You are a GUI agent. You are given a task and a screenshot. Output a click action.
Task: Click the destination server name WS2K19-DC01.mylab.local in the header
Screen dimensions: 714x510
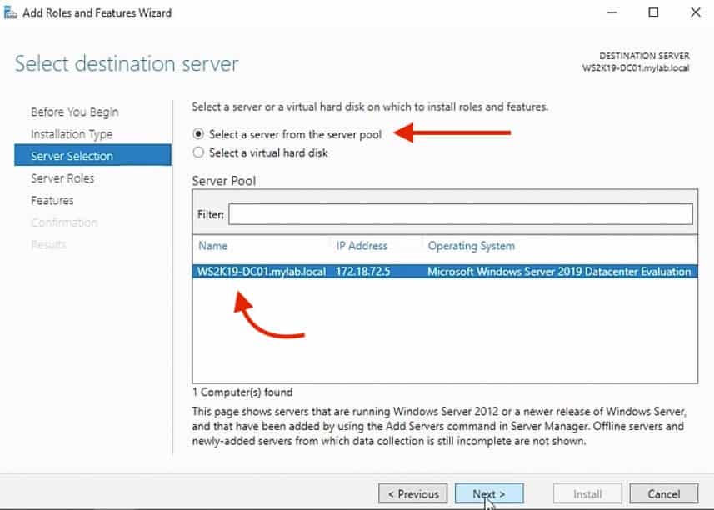point(635,68)
